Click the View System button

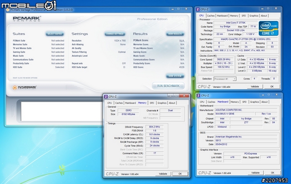coord(175,76)
